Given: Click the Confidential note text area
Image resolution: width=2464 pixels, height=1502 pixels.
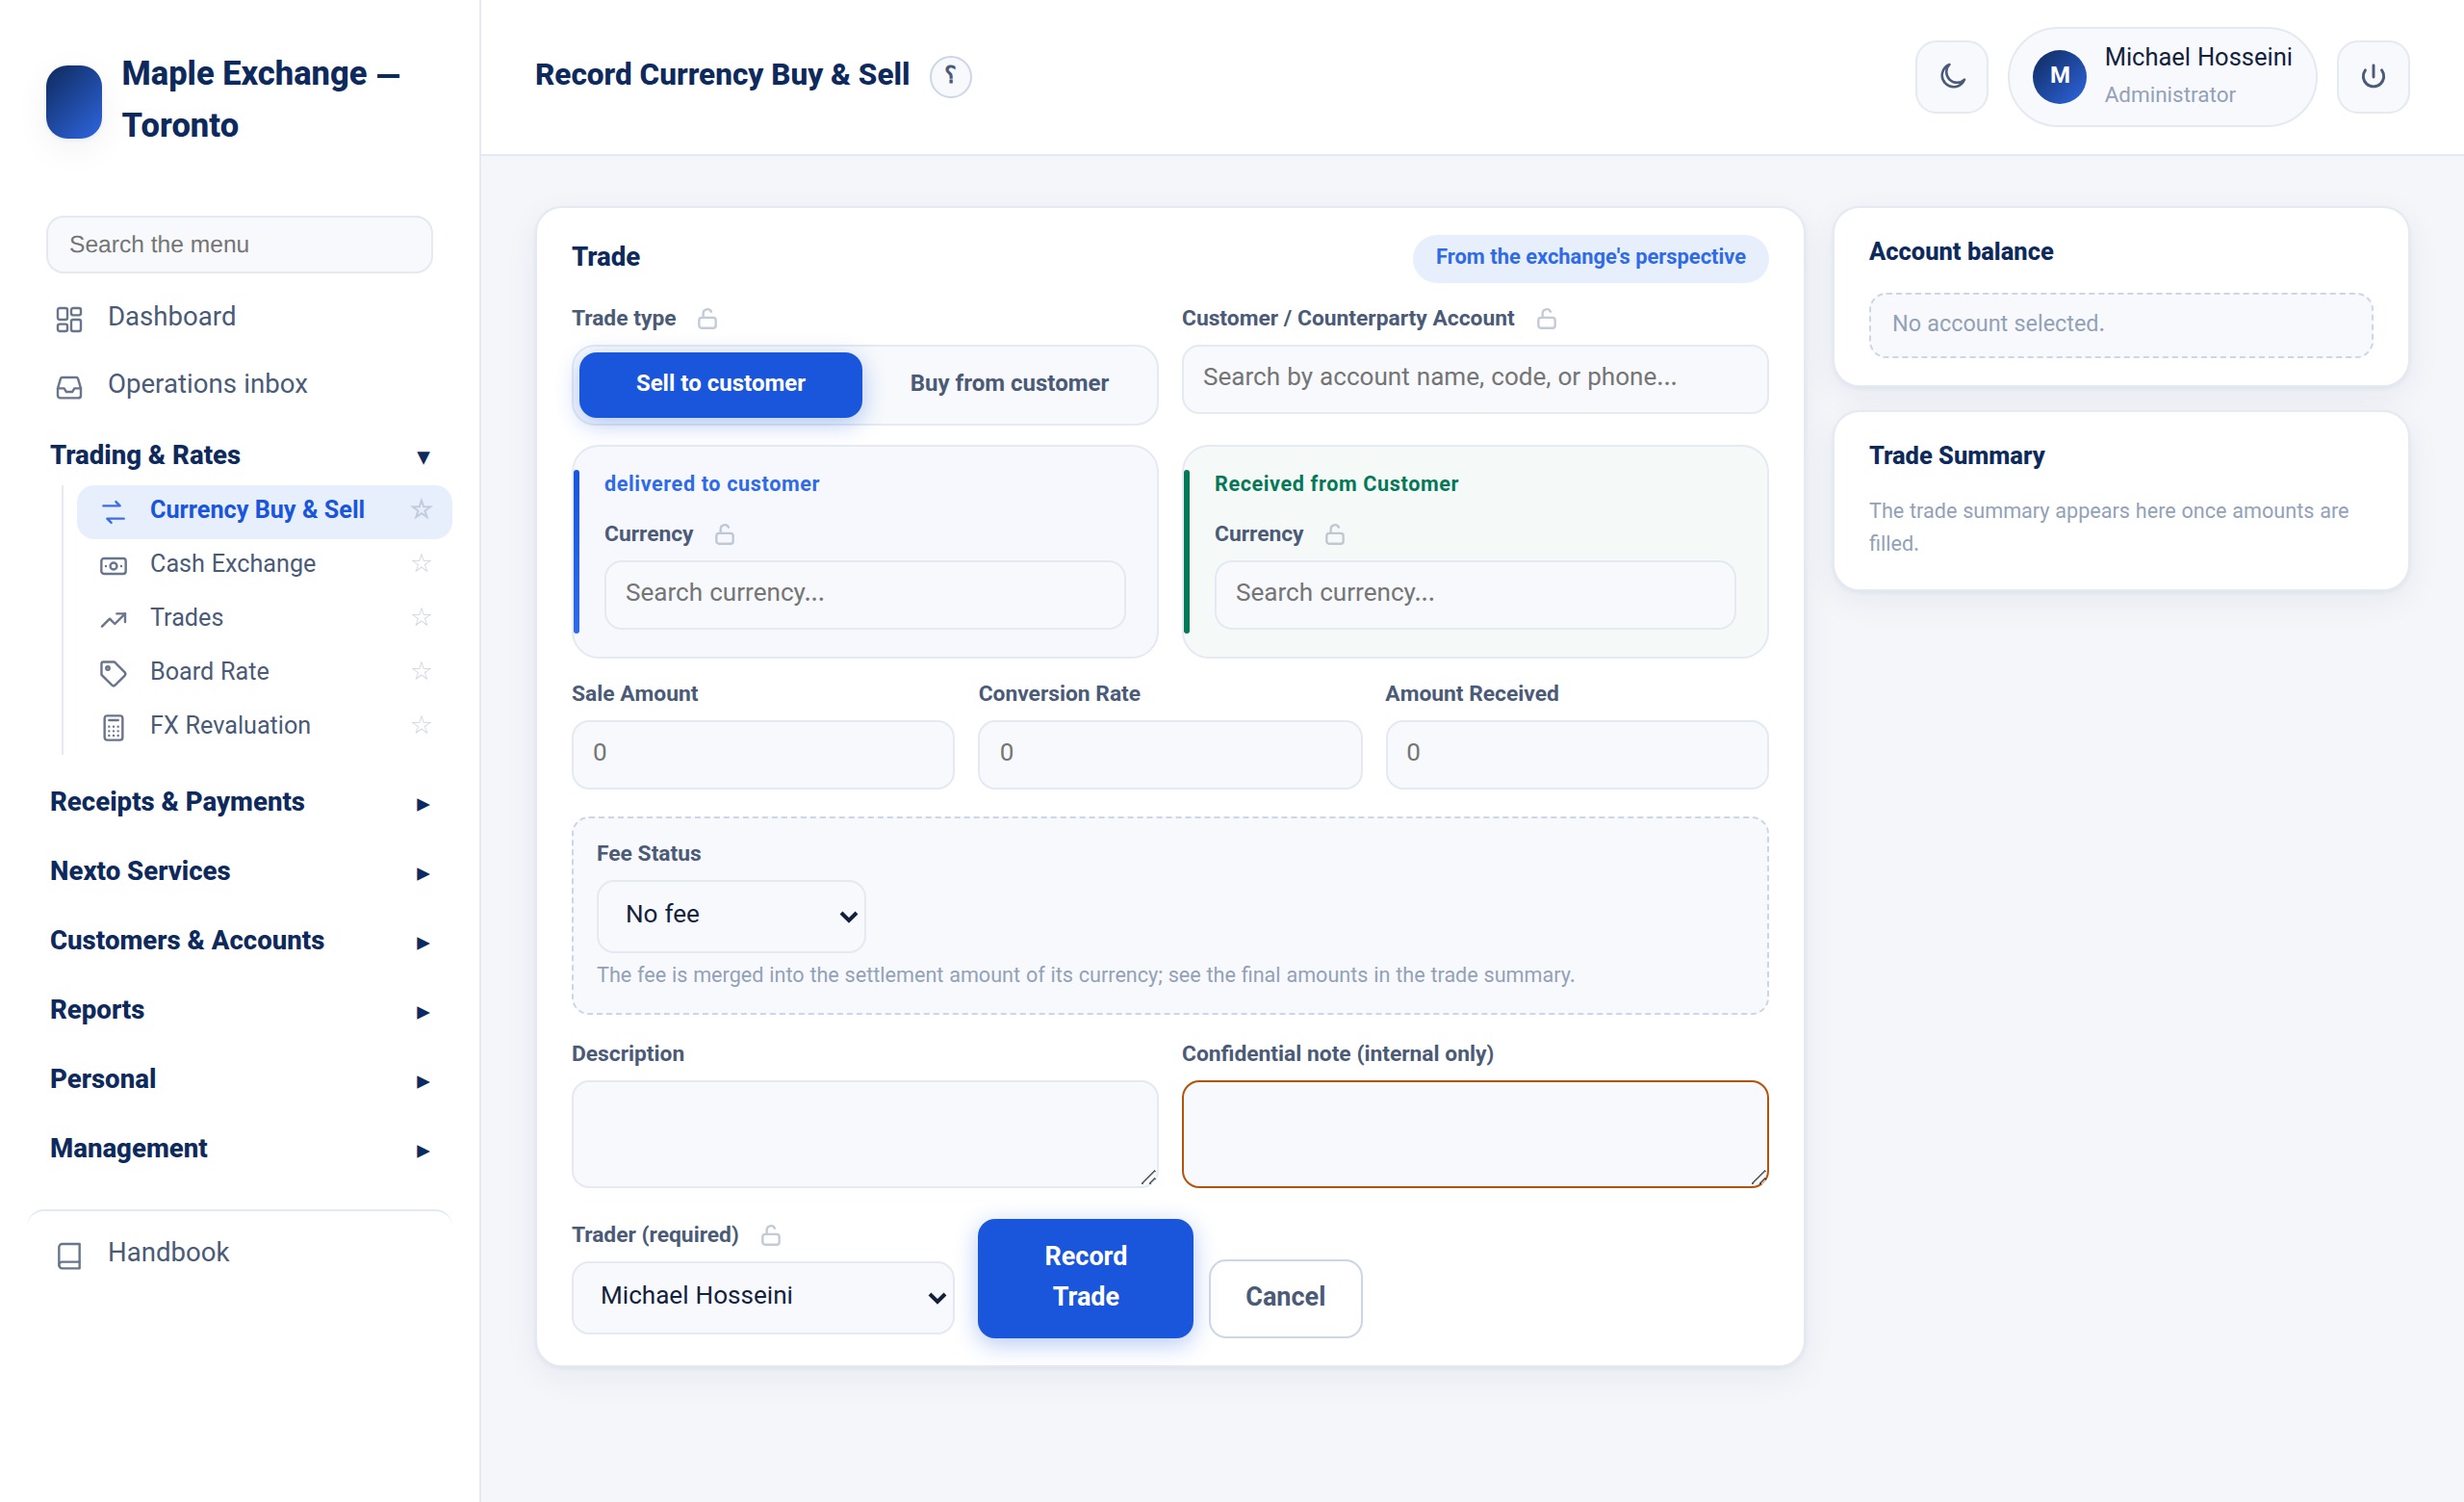Looking at the screenshot, I should (x=1474, y=1133).
